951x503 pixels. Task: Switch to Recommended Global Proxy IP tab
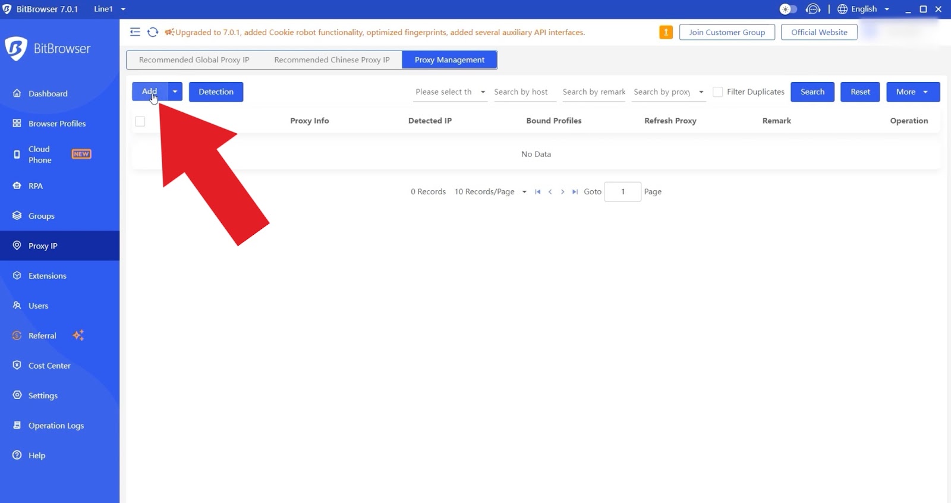click(x=194, y=60)
